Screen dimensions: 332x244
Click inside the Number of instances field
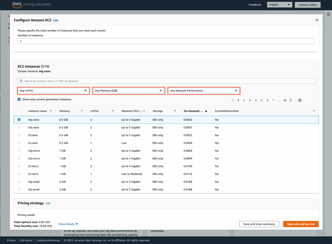pyautogui.click(x=97, y=41)
